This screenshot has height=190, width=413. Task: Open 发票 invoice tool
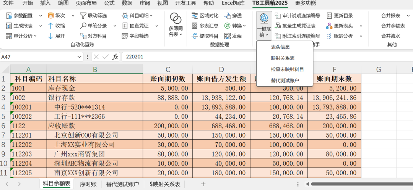tap(233, 36)
